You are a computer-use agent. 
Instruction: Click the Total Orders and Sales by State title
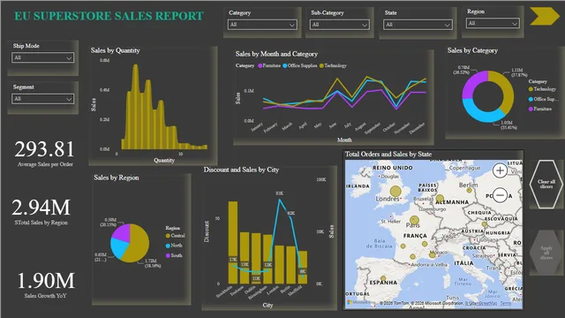coord(388,154)
